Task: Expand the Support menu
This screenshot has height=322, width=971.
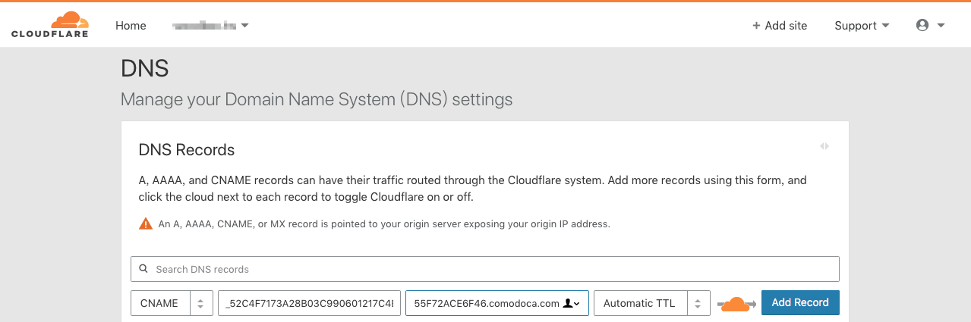Action: [x=862, y=26]
